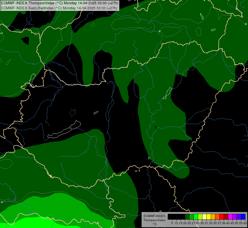Click legend tick value 20

pos(185,223)
